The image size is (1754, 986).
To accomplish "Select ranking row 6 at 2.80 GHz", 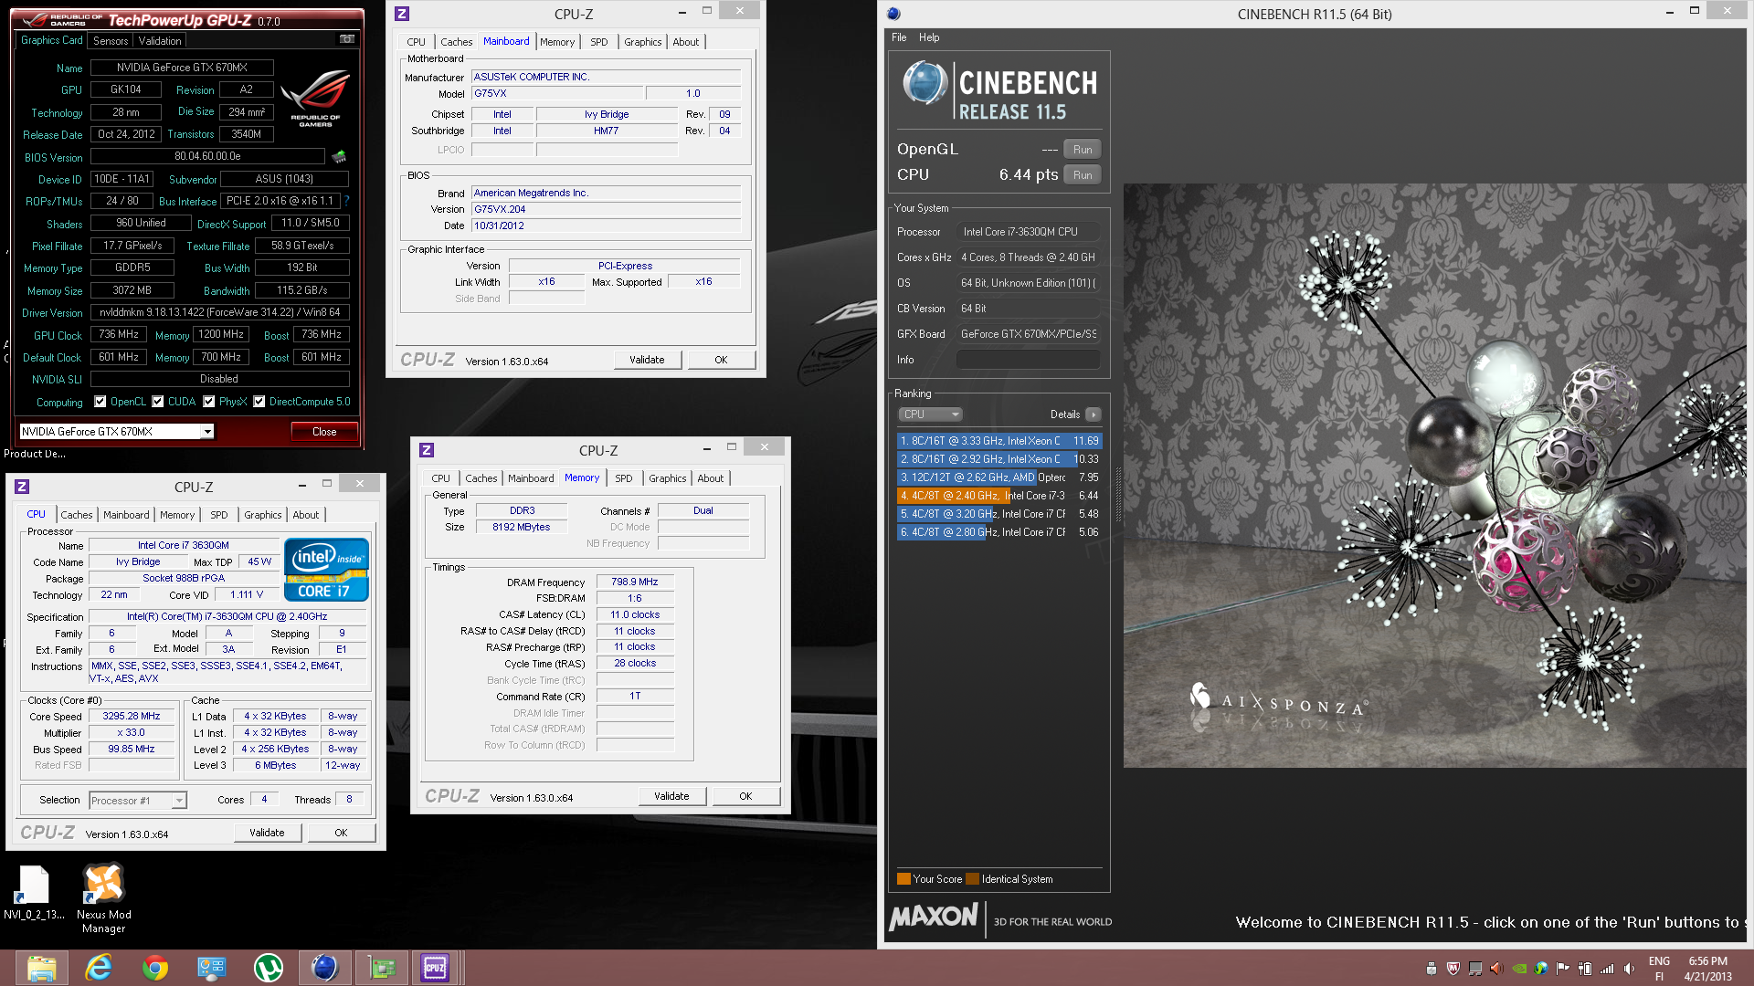I will [x=999, y=532].
